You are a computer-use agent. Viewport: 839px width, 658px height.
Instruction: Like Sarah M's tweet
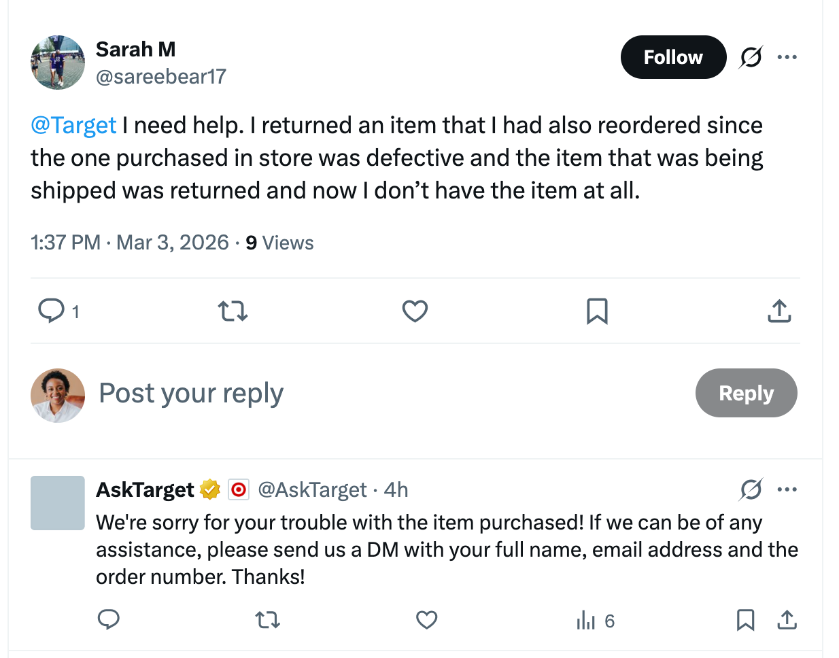click(x=415, y=311)
